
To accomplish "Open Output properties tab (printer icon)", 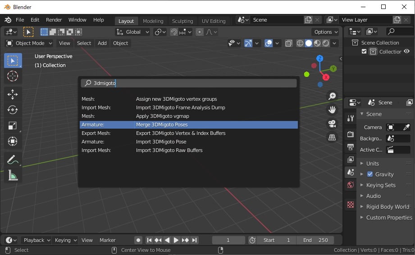I will pyautogui.click(x=351, y=147).
